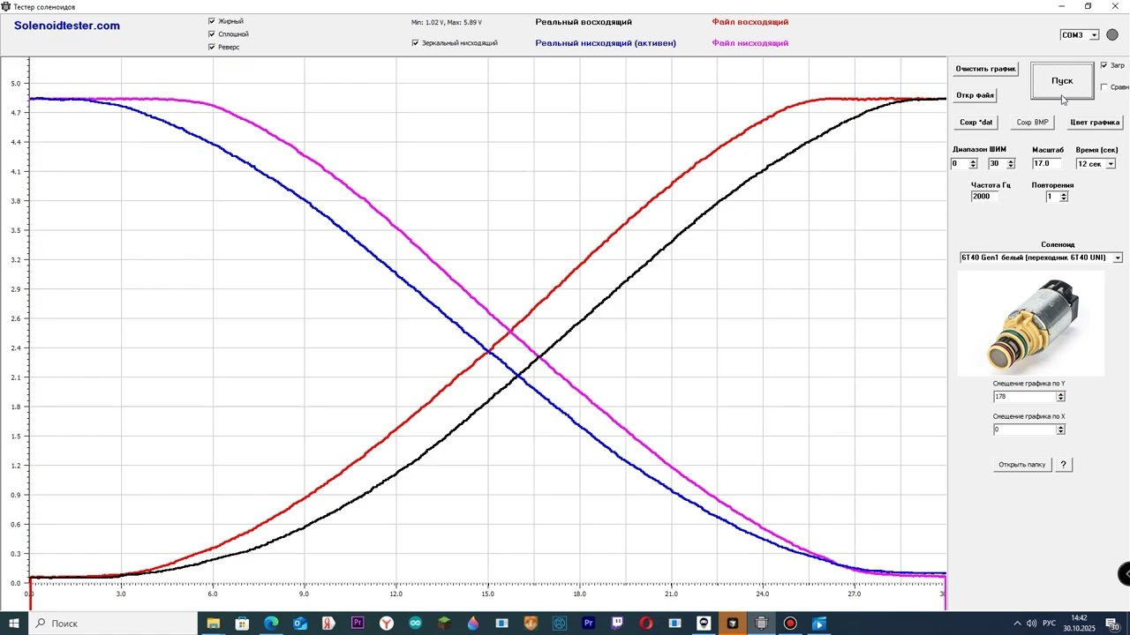
Task: Open the colored drop taskbar icon
Action: point(473,624)
